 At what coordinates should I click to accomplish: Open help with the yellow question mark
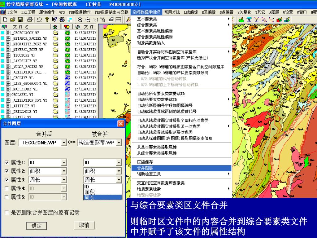(47, 20)
